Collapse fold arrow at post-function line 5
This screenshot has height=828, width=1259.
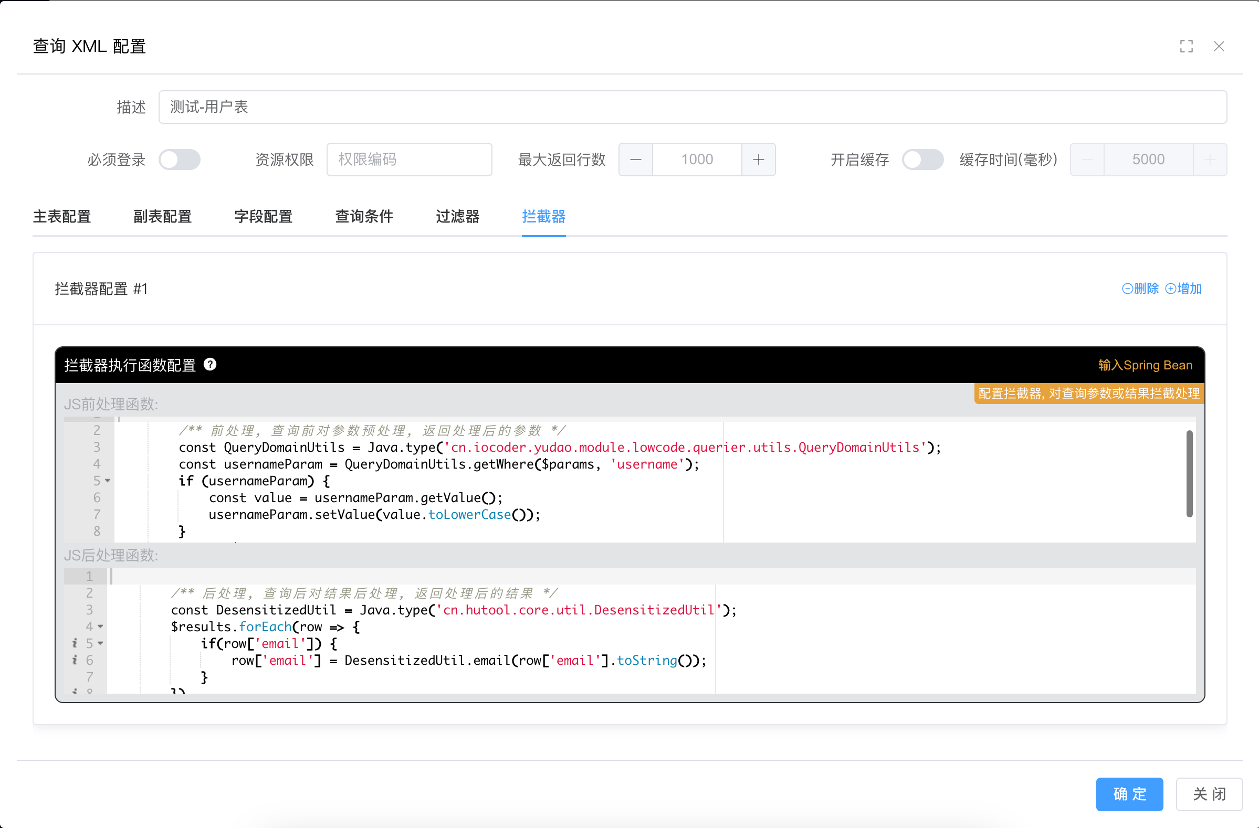pyautogui.click(x=100, y=643)
